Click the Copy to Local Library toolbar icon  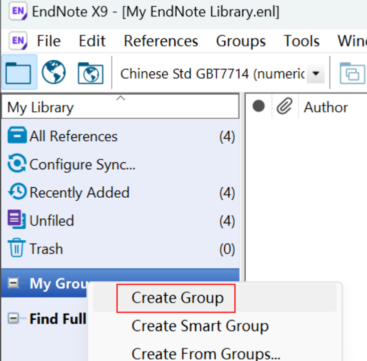point(352,73)
